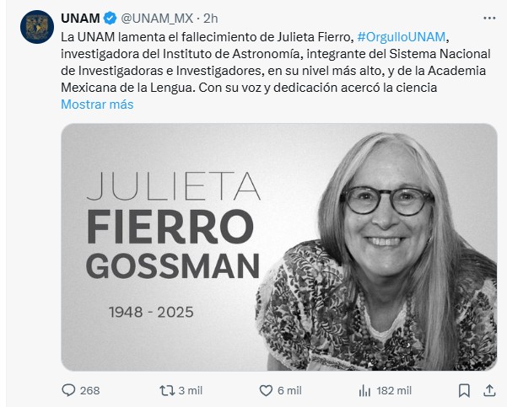This screenshot has width=507, height=407.
Task: Like the tweet with the heart icon
Action: [x=267, y=390]
